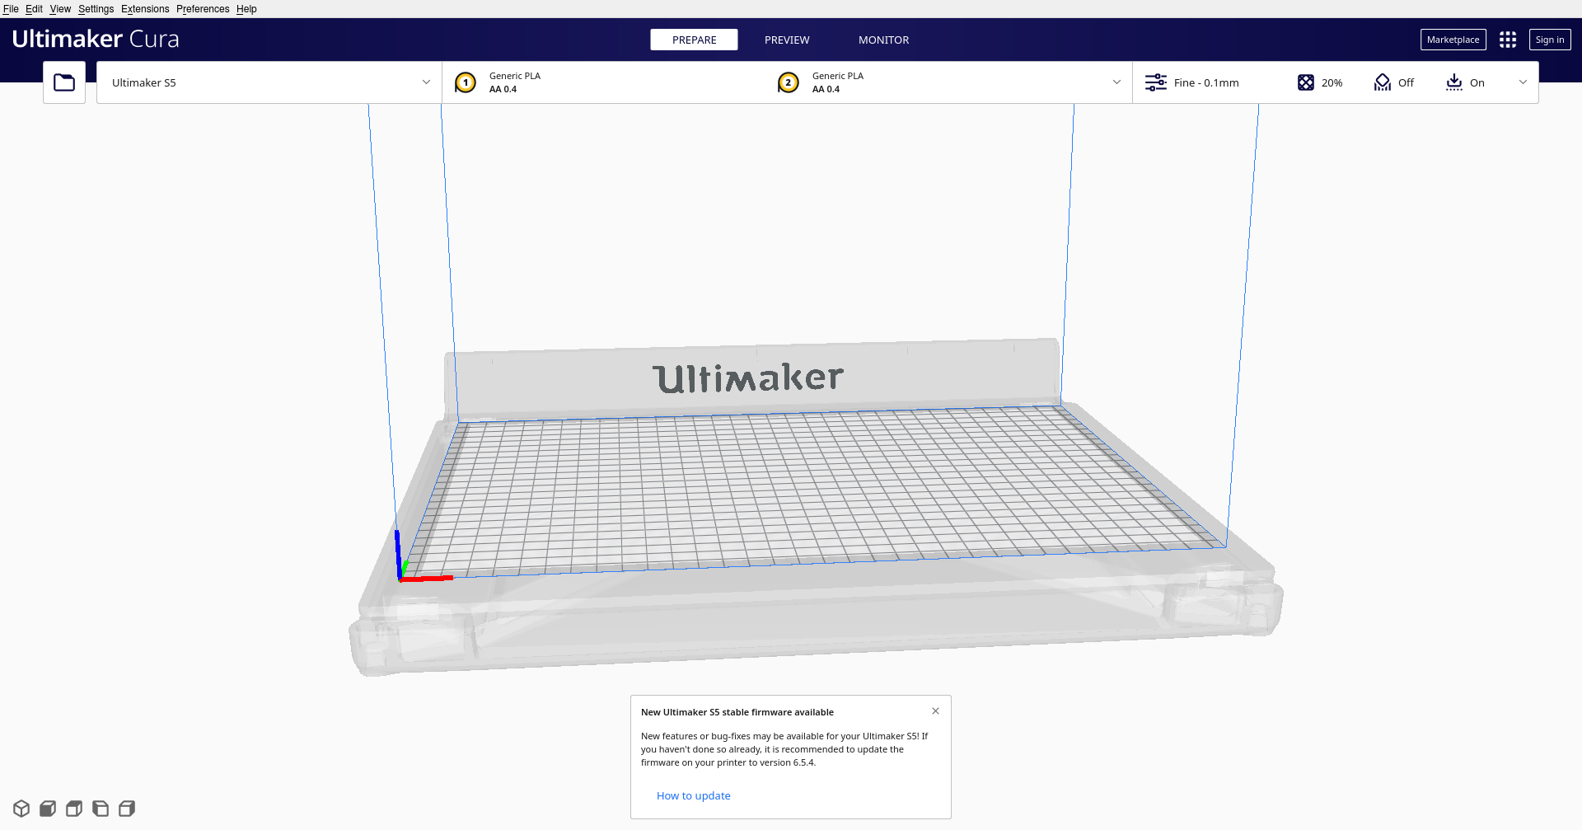Follow the How to update link
Image resolution: width=1582 pixels, height=830 pixels.
click(x=693, y=795)
